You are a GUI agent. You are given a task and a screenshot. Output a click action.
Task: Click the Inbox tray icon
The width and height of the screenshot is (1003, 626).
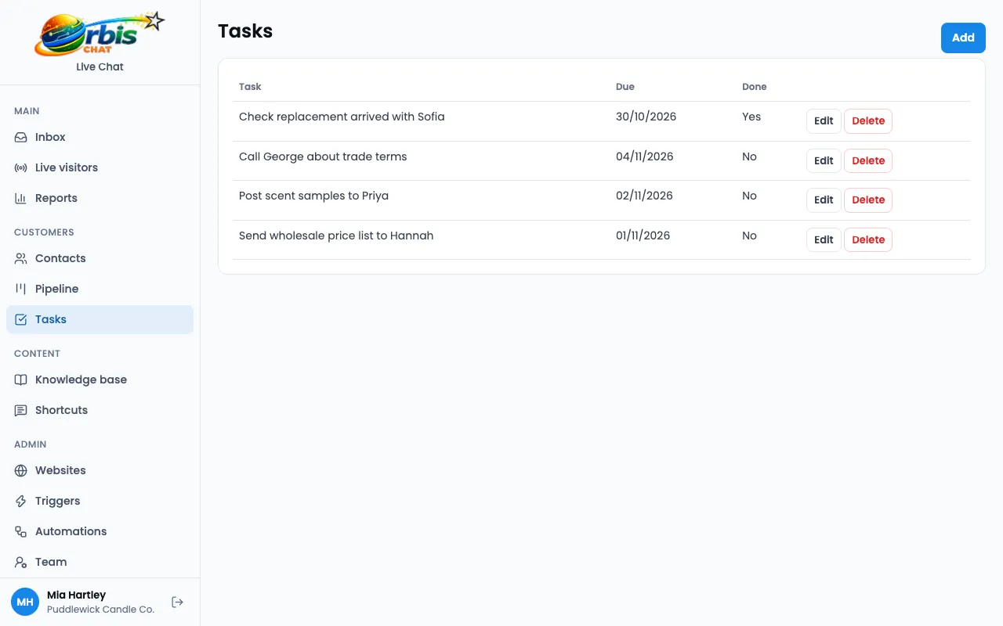pos(21,137)
